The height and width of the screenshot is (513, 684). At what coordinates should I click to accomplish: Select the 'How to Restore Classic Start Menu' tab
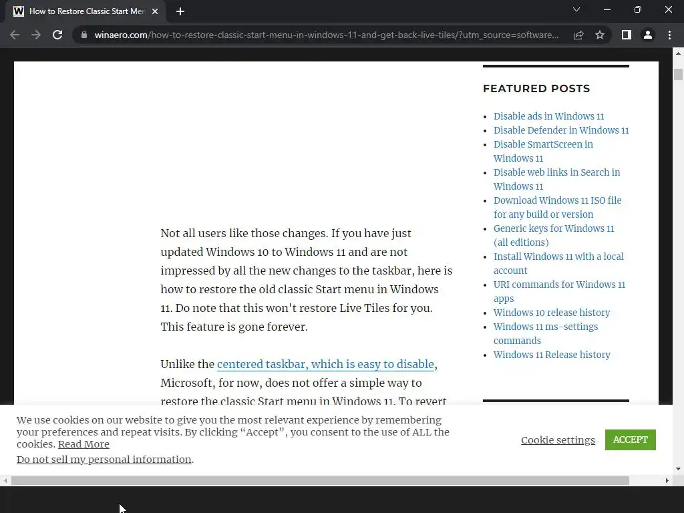(x=85, y=11)
